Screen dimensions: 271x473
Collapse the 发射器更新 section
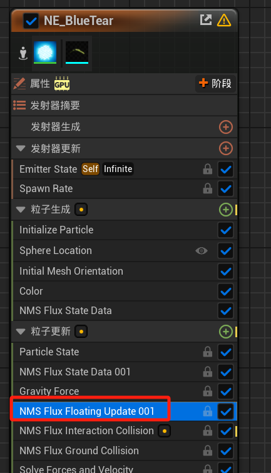[21, 148]
